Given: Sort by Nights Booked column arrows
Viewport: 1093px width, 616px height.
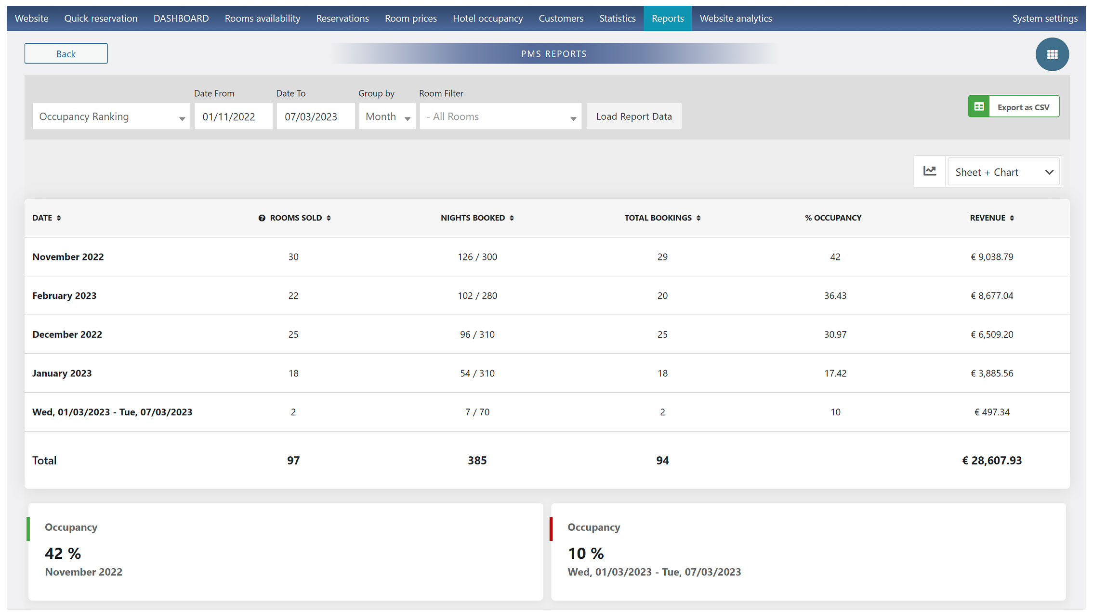Looking at the screenshot, I should (512, 218).
